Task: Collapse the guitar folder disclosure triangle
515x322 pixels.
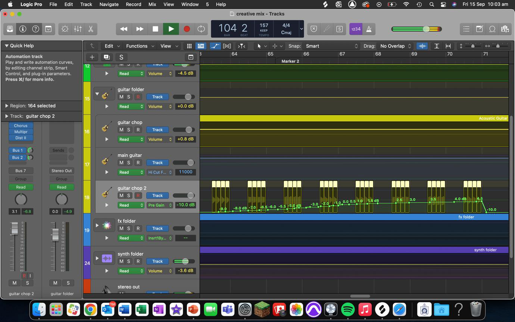Action: click(97, 94)
